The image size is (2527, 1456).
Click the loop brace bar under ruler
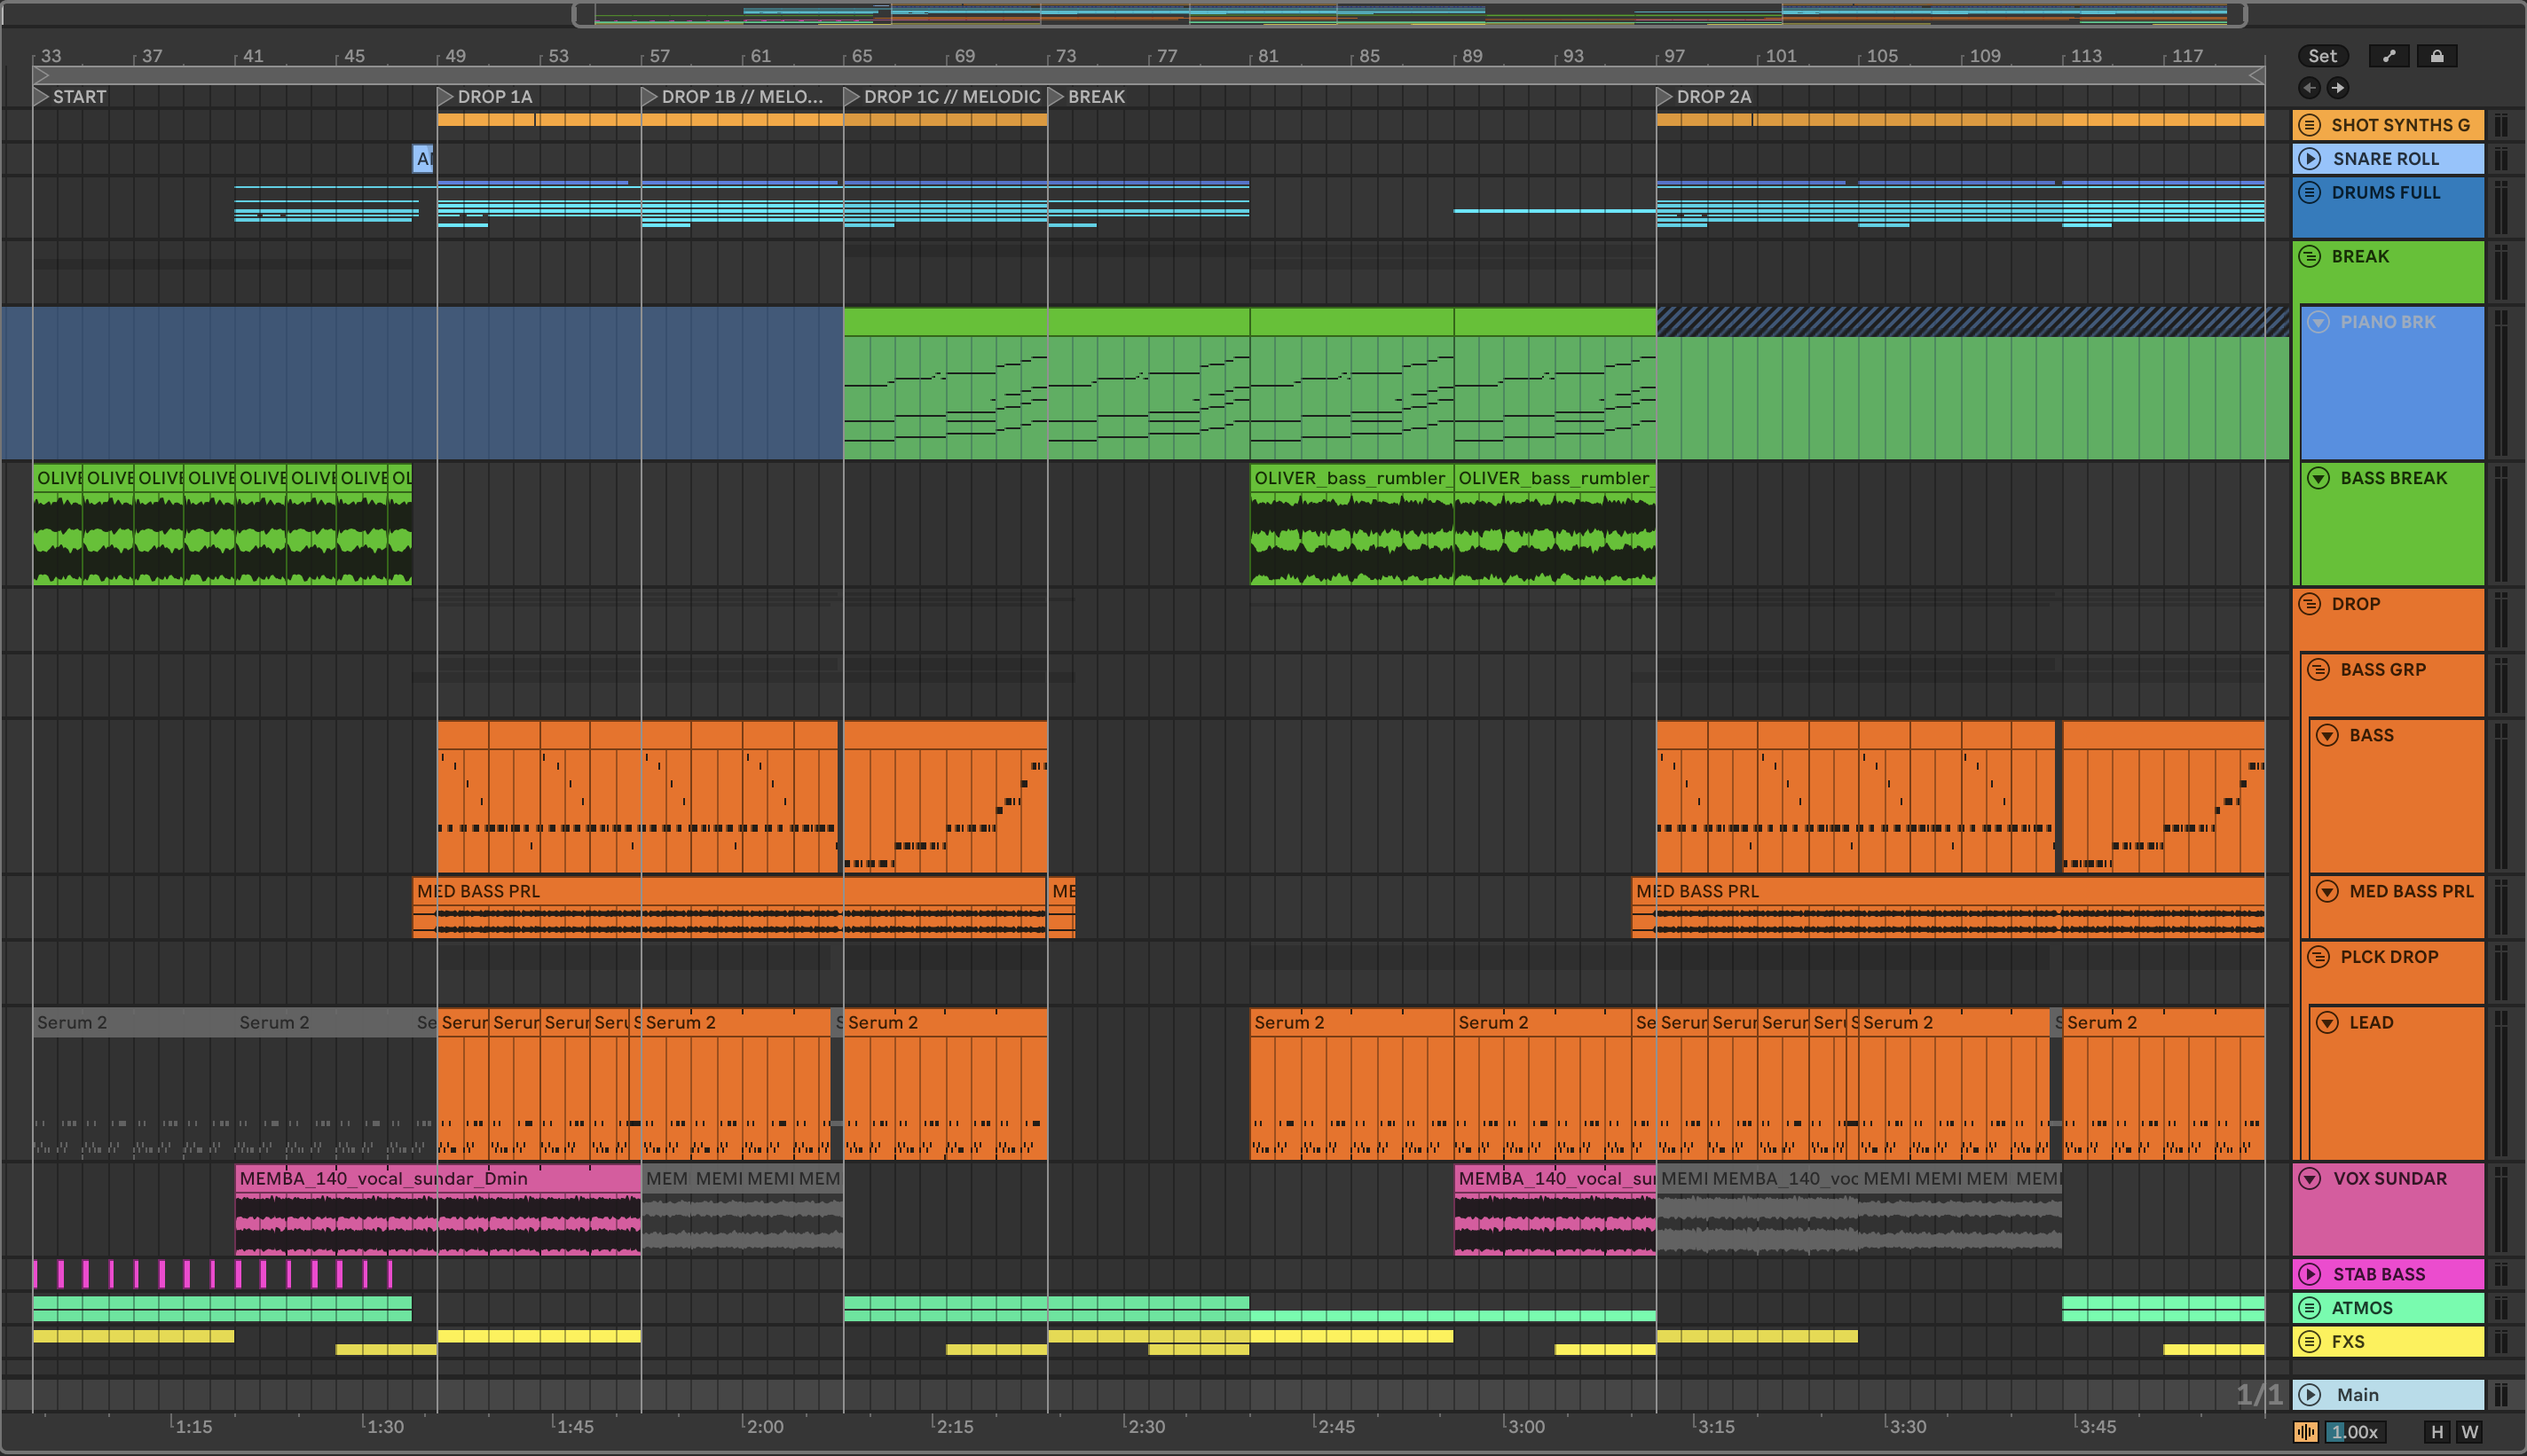(x=1148, y=75)
